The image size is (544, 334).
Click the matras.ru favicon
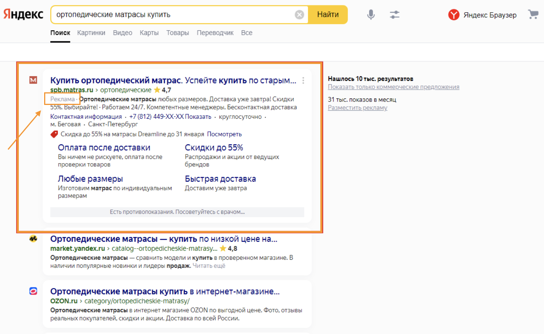coord(33,80)
